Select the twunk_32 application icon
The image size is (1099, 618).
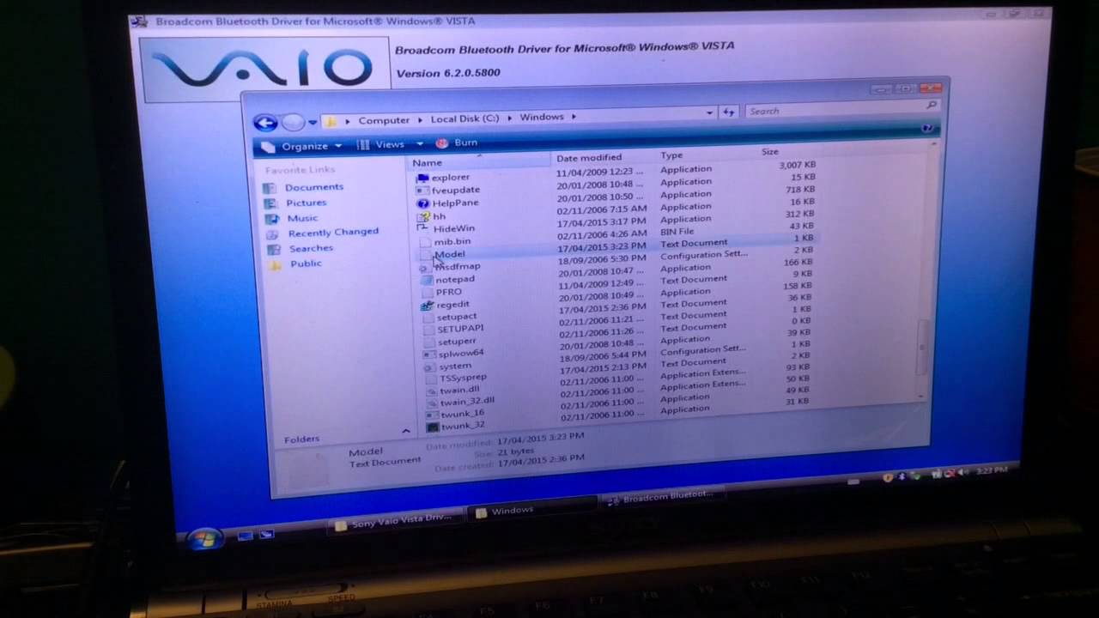coord(433,427)
